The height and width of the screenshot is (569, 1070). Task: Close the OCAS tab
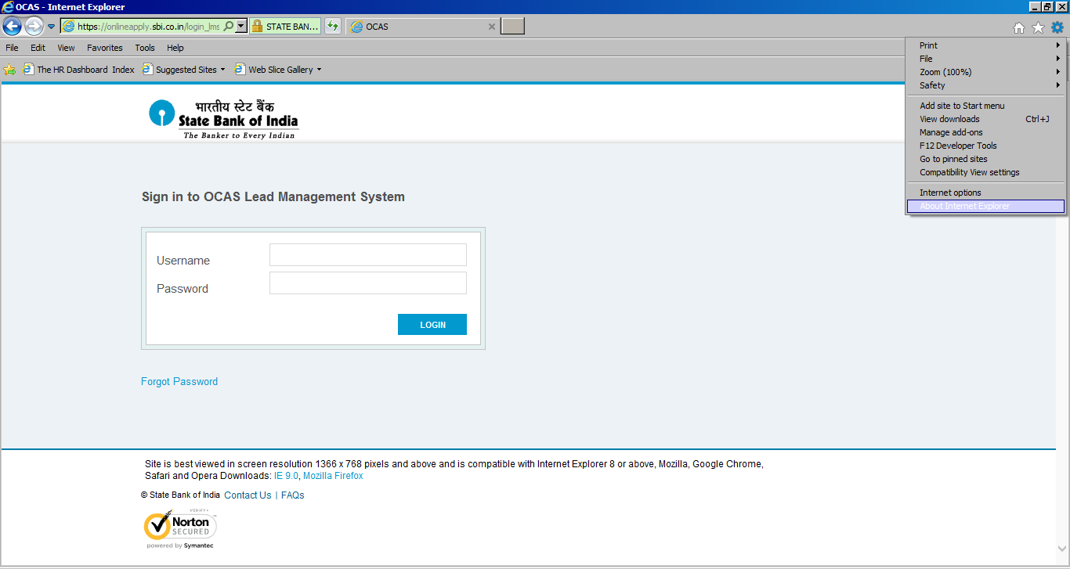click(492, 27)
